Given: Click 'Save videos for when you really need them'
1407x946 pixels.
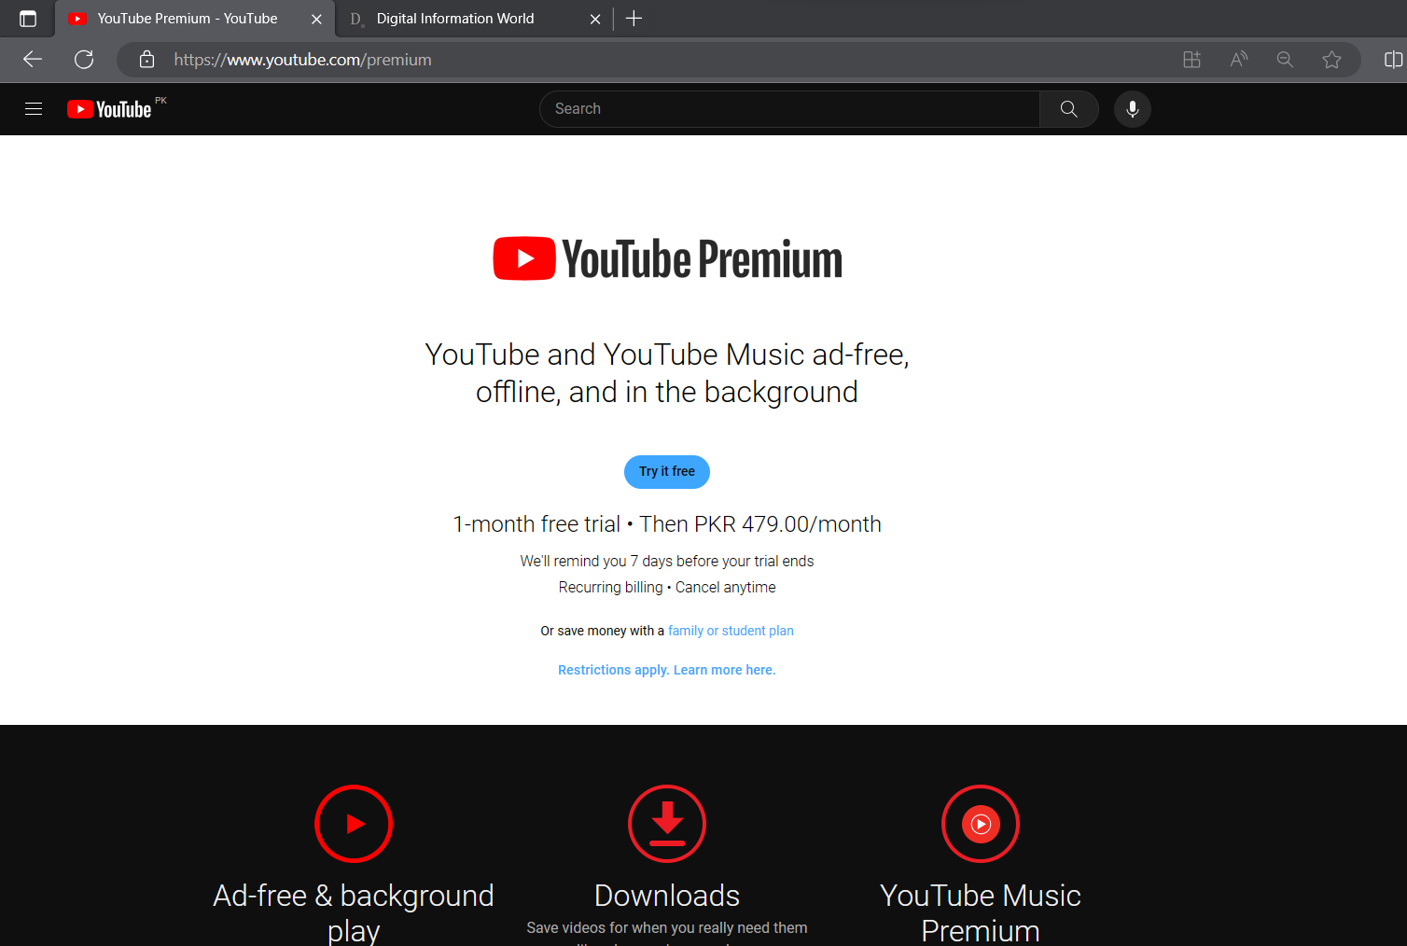Looking at the screenshot, I should click(667, 927).
